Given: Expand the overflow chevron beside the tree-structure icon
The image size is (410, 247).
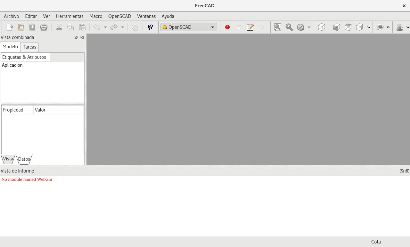Looking at the screenshot, I should (x=388, y=27).
